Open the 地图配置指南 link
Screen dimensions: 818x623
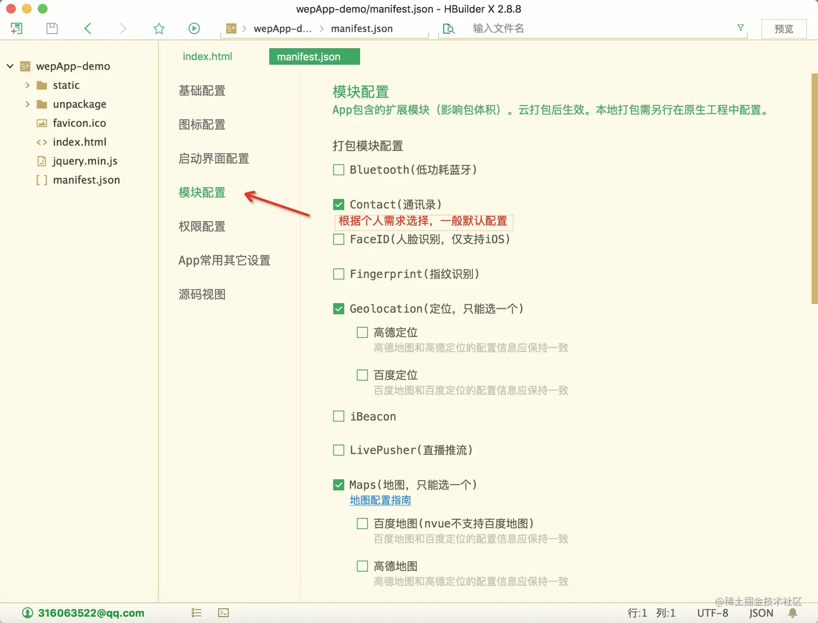click(x=380, y=501)
